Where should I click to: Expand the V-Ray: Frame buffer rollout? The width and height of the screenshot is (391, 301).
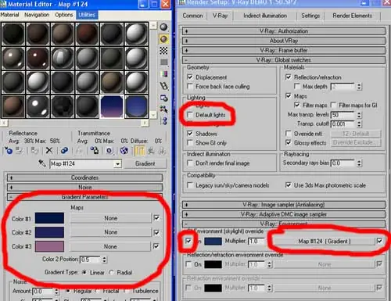(284, 50)
